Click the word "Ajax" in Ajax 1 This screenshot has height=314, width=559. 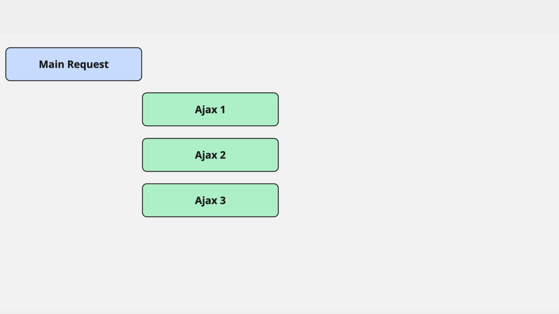coord(206,110)
